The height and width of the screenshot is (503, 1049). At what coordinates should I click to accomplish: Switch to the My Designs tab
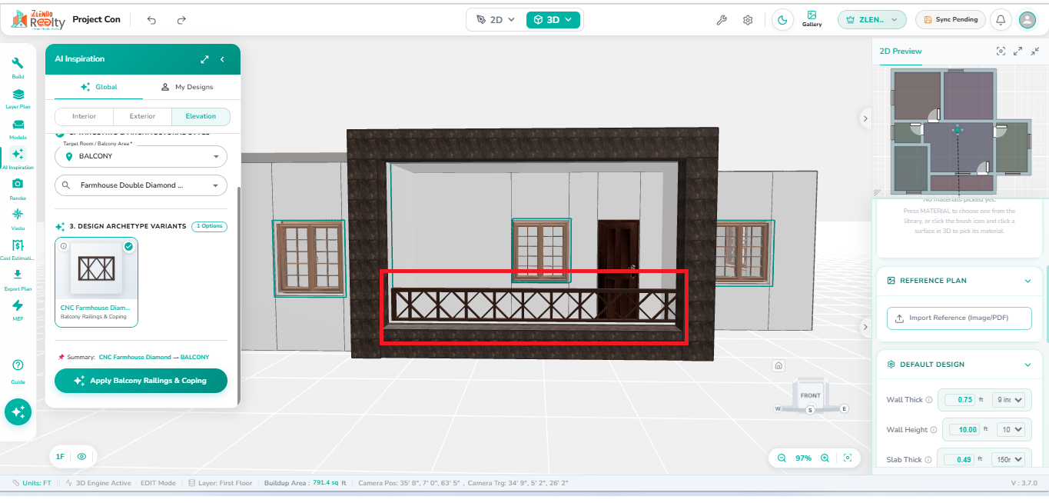coord(187,87)
